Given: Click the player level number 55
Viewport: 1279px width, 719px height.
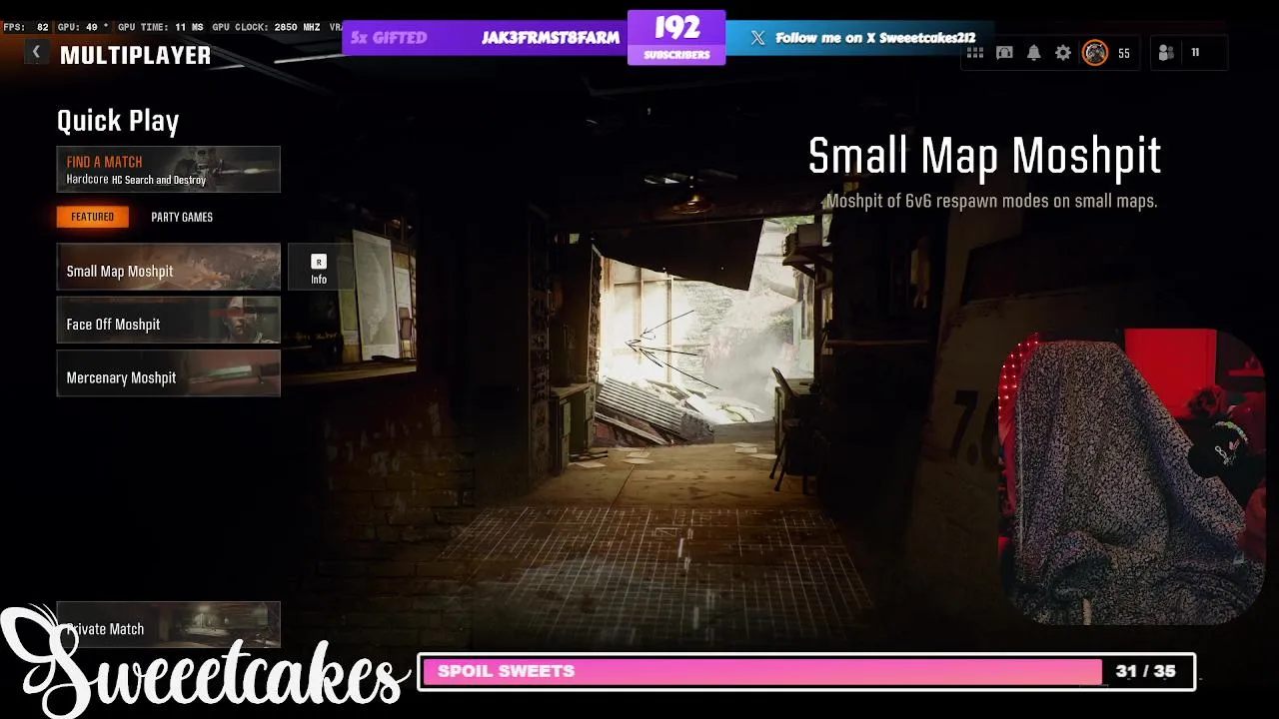Looking at the screenshot, I should tap(1124, 53).
